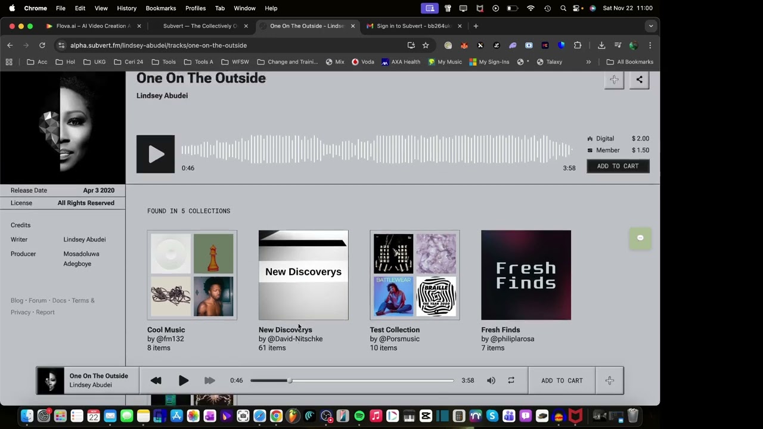Switch to Subvert — The Collectively tab
Image resolution: width=763 pixels, height=429 pixels.
[x=200, y=26]
